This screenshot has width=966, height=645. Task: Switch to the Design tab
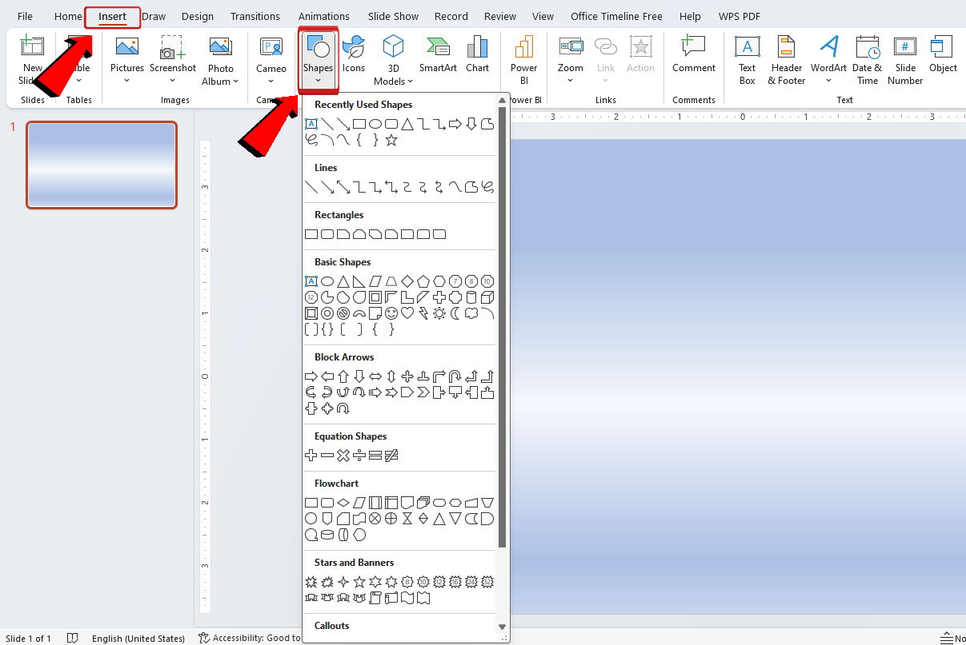pyautogui.click(x=197, y=16)
